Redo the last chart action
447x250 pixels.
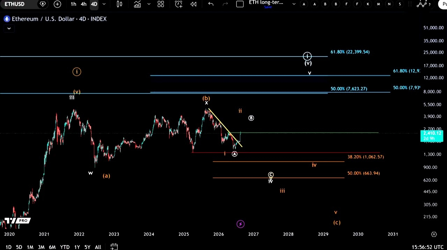225,4
